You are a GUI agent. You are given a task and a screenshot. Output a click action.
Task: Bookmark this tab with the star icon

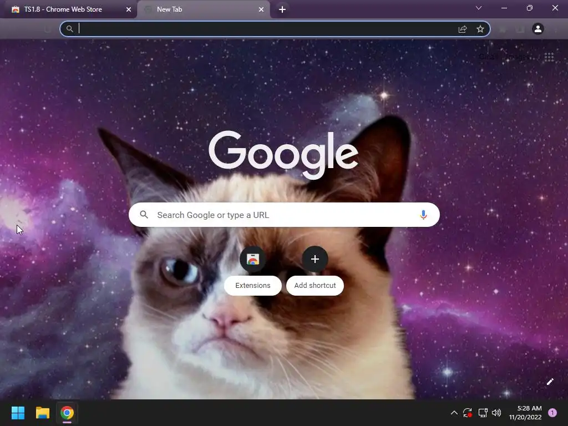click(480, 29)
